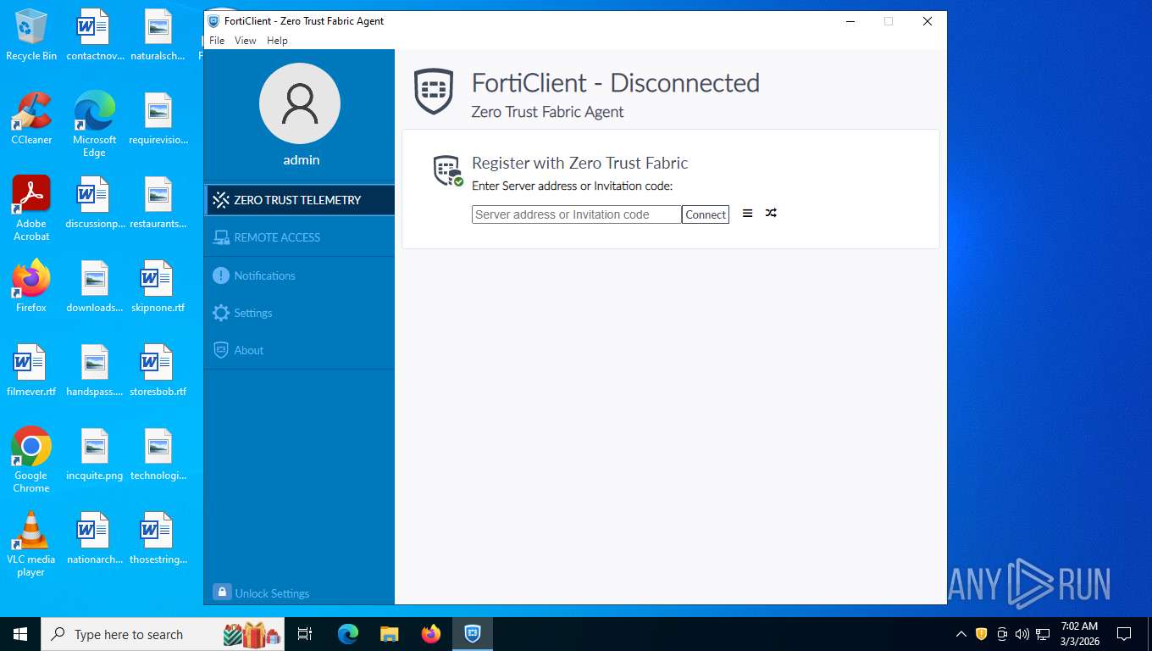Open the About section
This screenshot has height=651, width=1152.
[x=299, y=350]
